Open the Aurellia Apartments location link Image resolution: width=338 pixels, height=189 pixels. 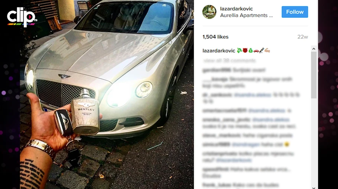click(246, 16)
